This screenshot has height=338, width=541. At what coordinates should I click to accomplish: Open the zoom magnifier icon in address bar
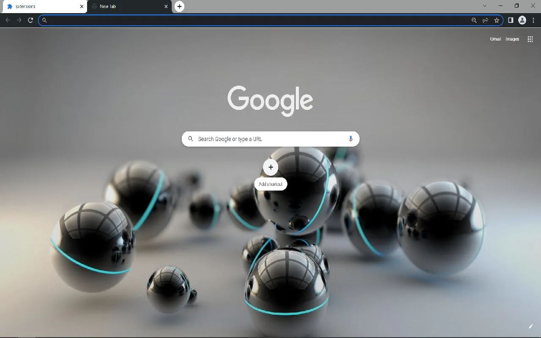pyautogui.click(x=474, y=20)
